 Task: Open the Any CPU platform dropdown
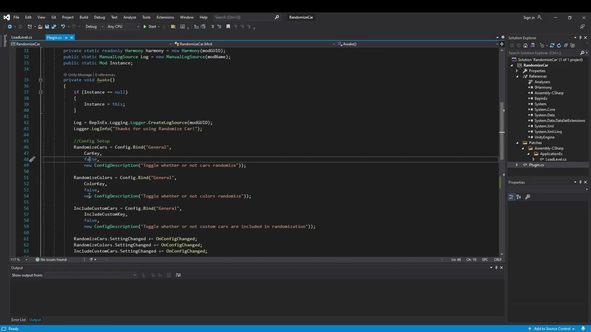coord(123,26)
